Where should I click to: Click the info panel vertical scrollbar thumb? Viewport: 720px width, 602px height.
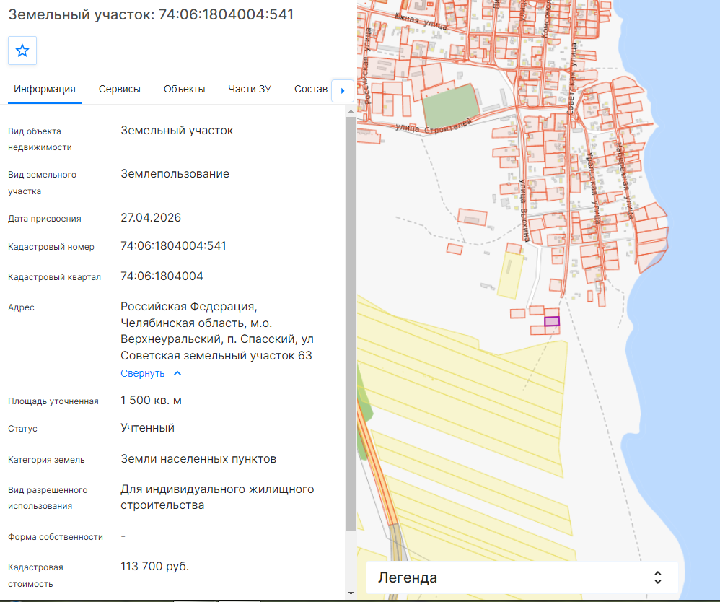(x=351, y=323)
